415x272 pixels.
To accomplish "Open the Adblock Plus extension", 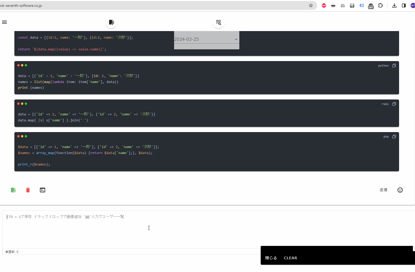I will (x=324, y=5).
